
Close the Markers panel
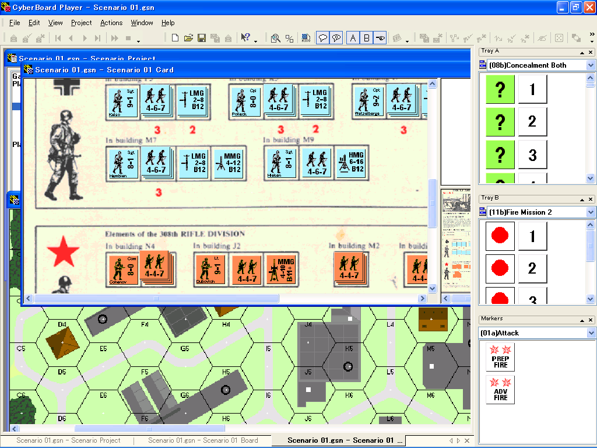click(591, 321)
